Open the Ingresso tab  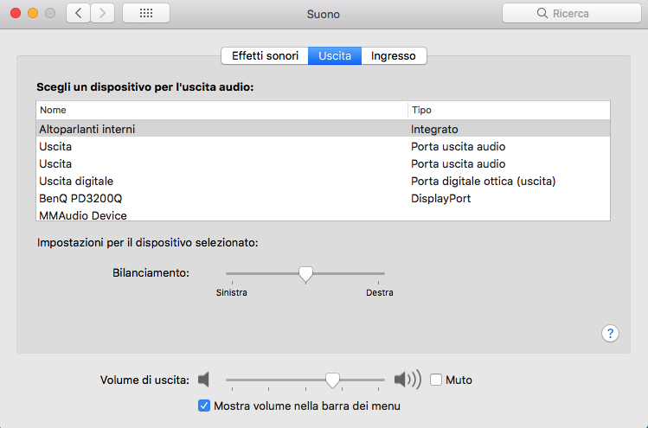point(394,56)
